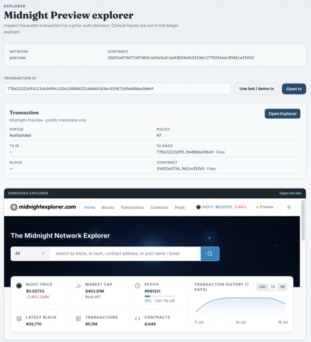The width and height of the screenshot is (311, 342).
Task: Go to Home tab in embedded explorer
Action: click(x=90, y=208)
